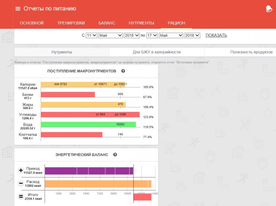
Task: Click the red Белки bar
Action: click(68, 95)
